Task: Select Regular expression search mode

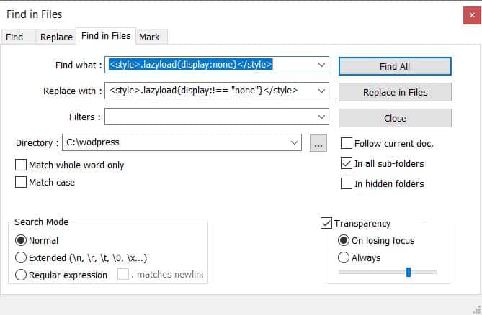Action: [x=21, y=275]
